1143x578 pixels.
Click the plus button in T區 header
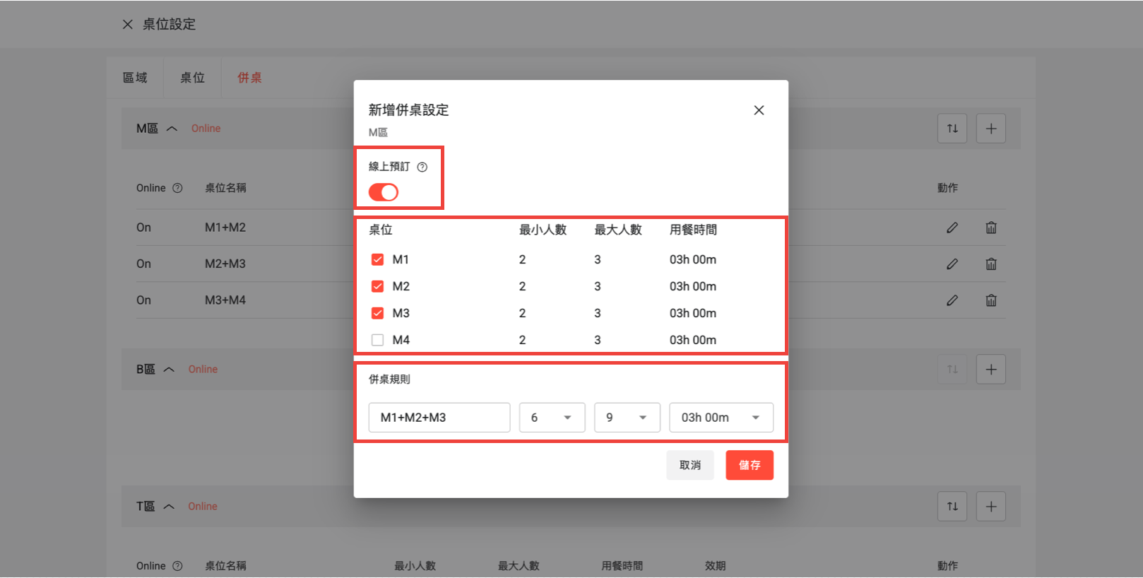(x=990, y=507)
